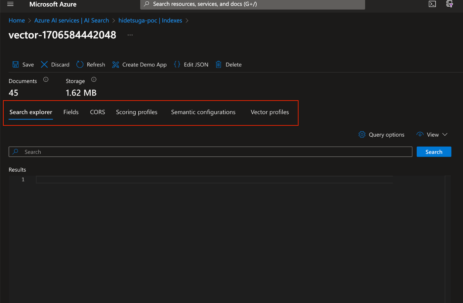Click the Discard text label

click(x=60, y=65)
